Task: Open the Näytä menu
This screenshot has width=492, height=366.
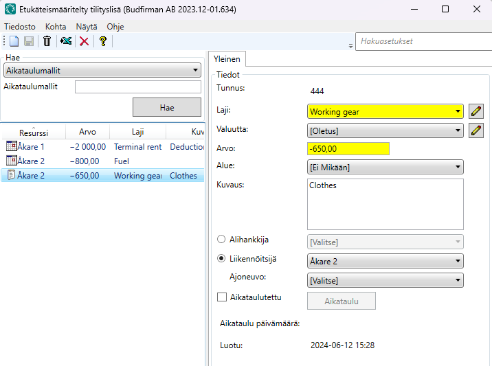Action: tap(87, 26)
